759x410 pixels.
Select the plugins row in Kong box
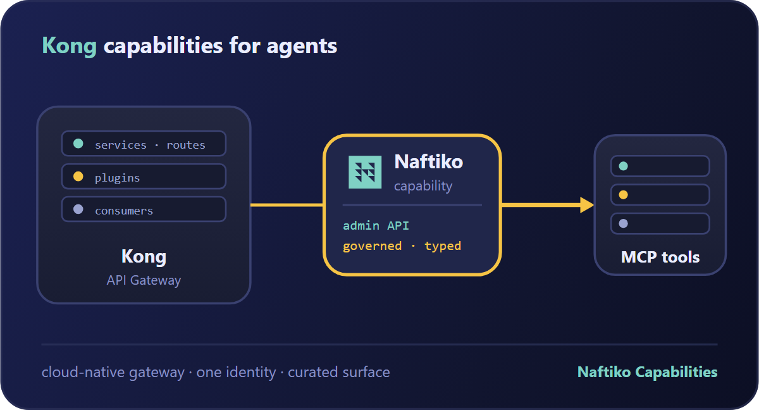point(144,177)
